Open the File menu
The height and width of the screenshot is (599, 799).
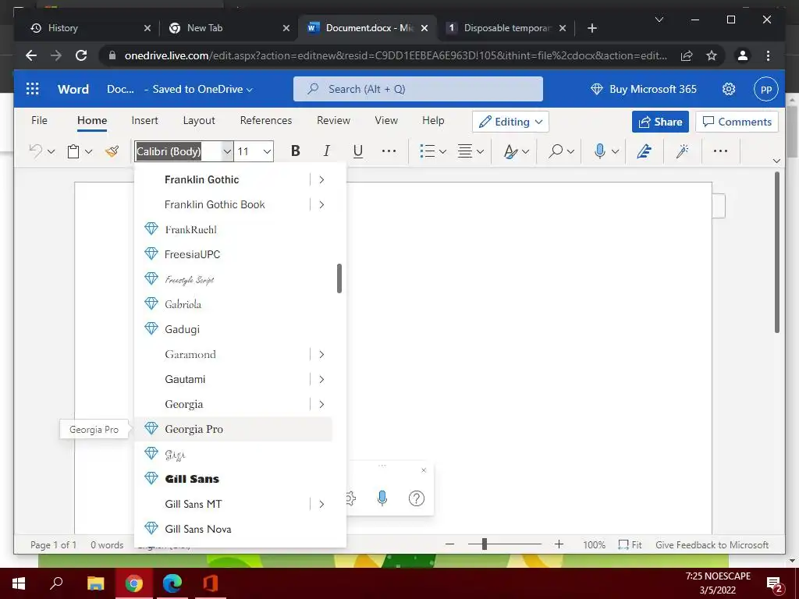click(x=39, y=121)
